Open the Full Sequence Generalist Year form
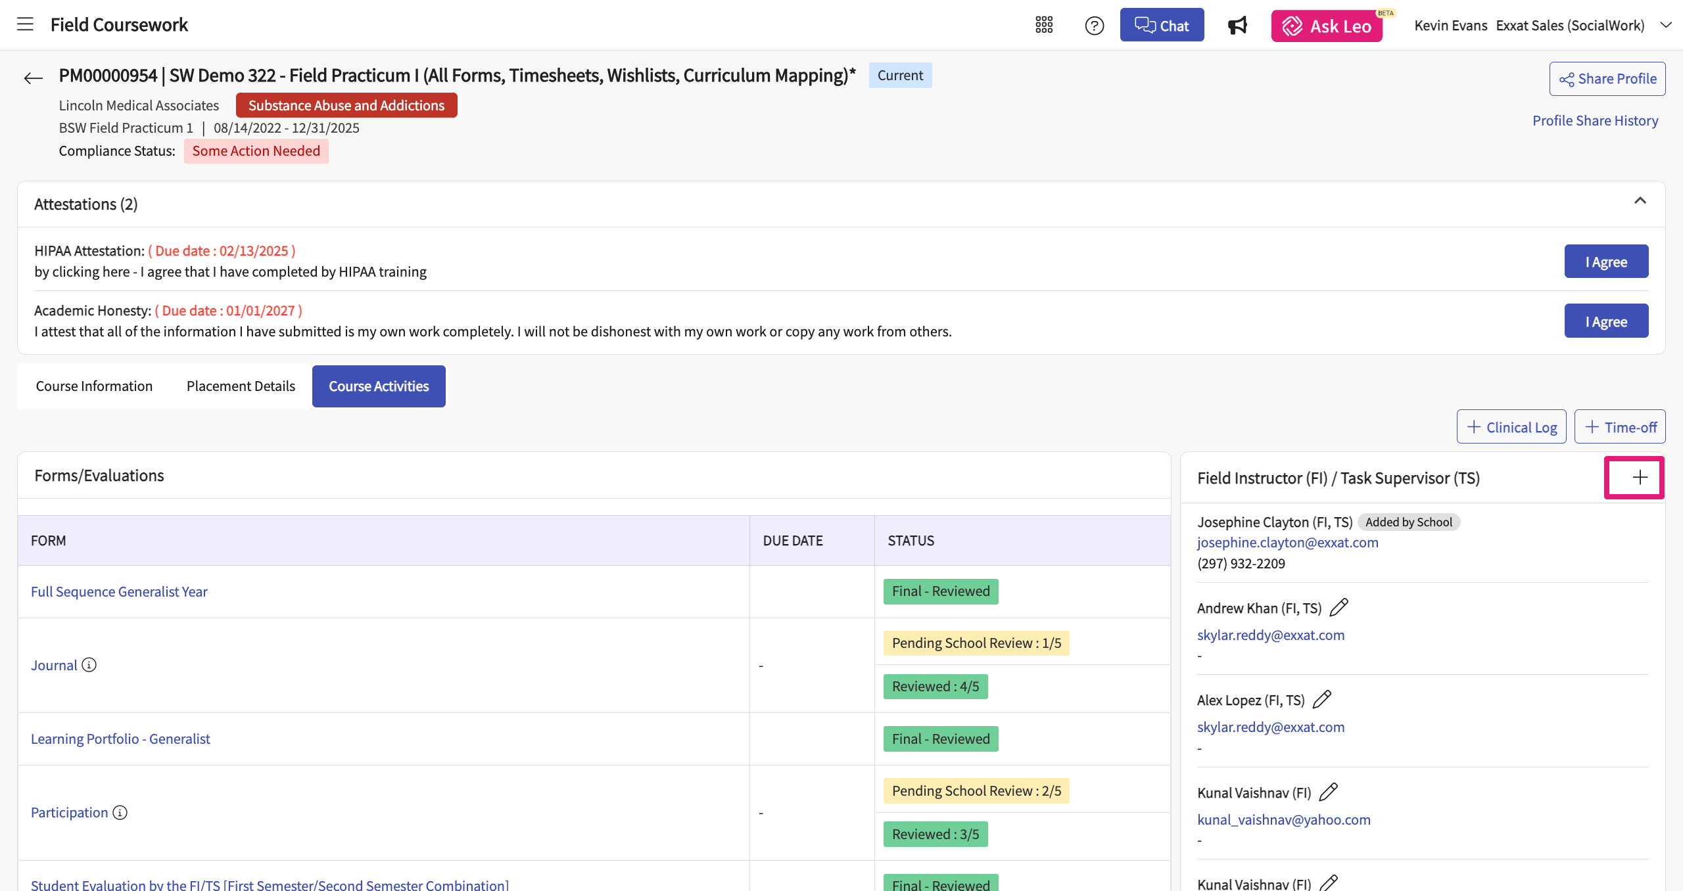This screenshot has height=891, width=1683. pos(119,591)
